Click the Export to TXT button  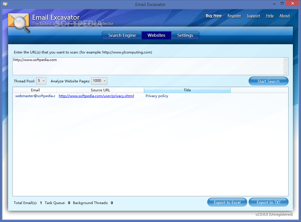pyautogui.click(x=269, y=202)
